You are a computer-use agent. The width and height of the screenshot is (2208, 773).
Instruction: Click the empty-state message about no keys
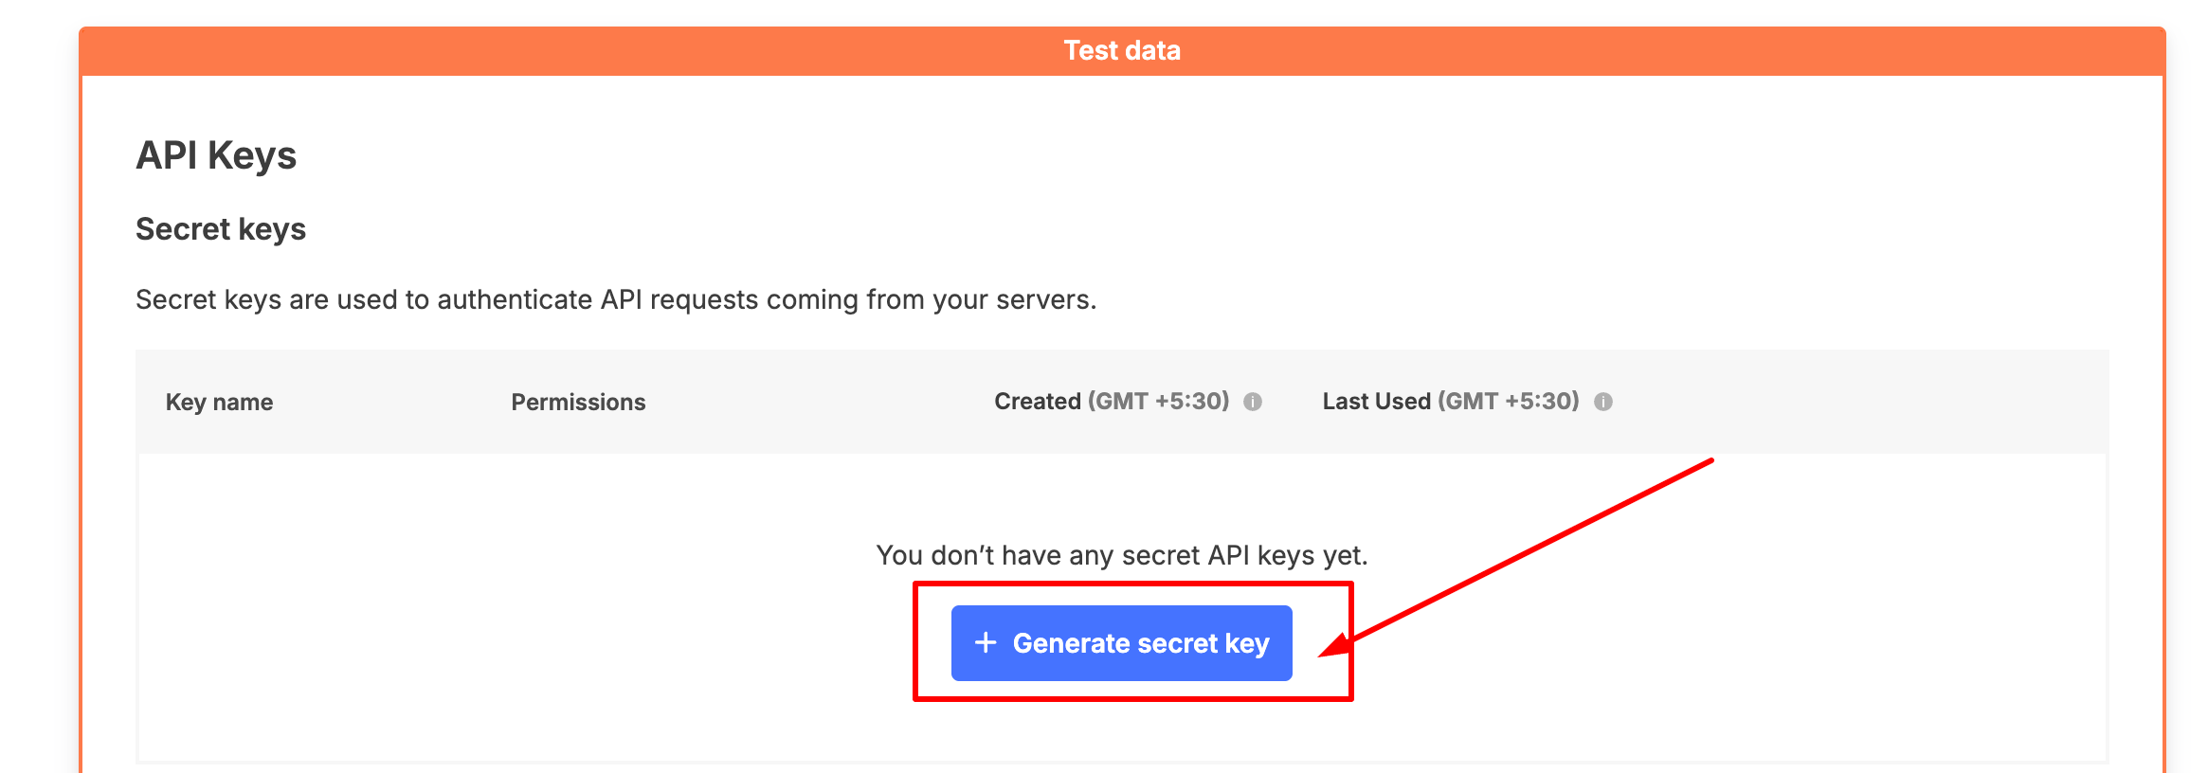click(1122, 555)
